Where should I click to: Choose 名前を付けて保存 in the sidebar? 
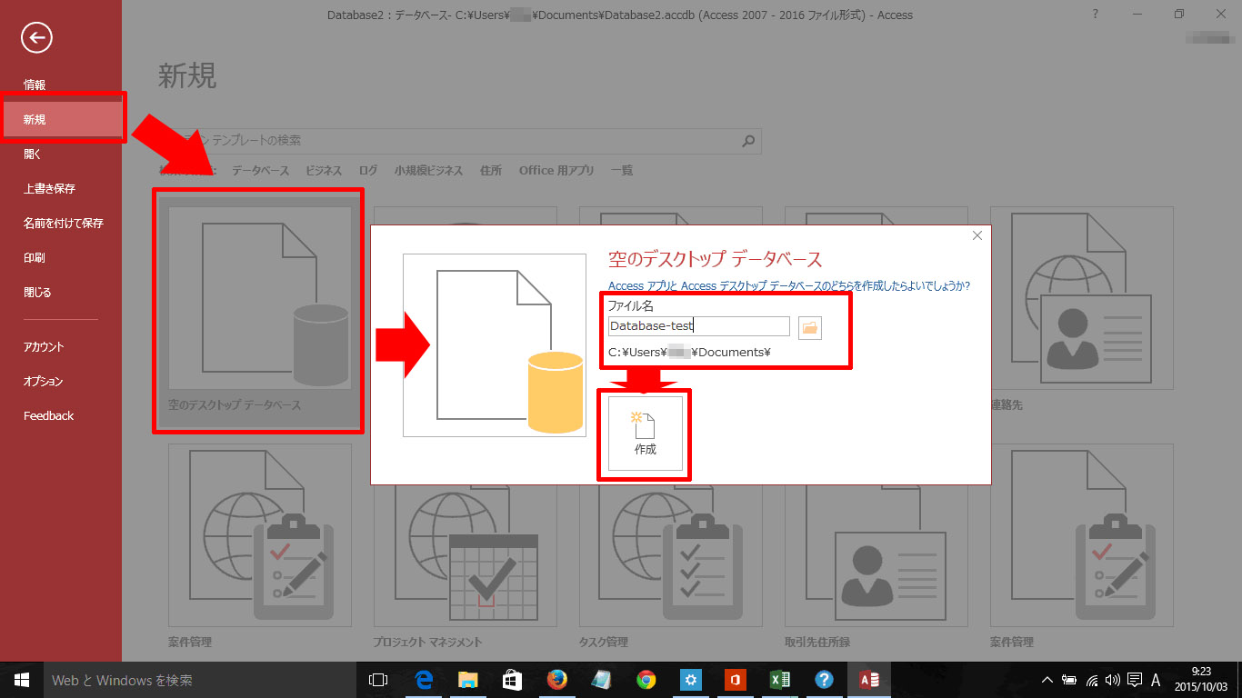tap(64, 223)
